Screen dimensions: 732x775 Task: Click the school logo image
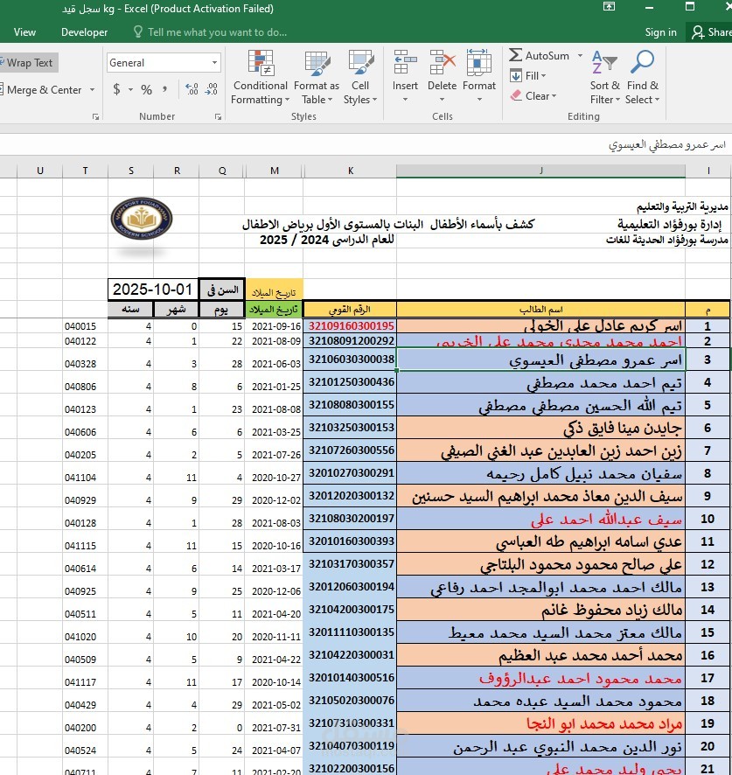click(142, 219)
